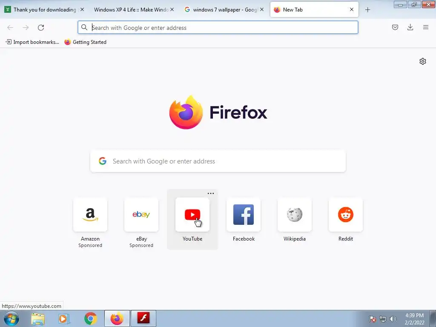Open a new tab with plus button

tap(367, 10)
